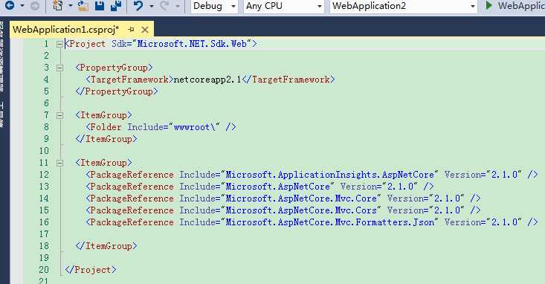Click the greyed-out Redo icon
The image size is (545, 284).
(x=165, y=5)
